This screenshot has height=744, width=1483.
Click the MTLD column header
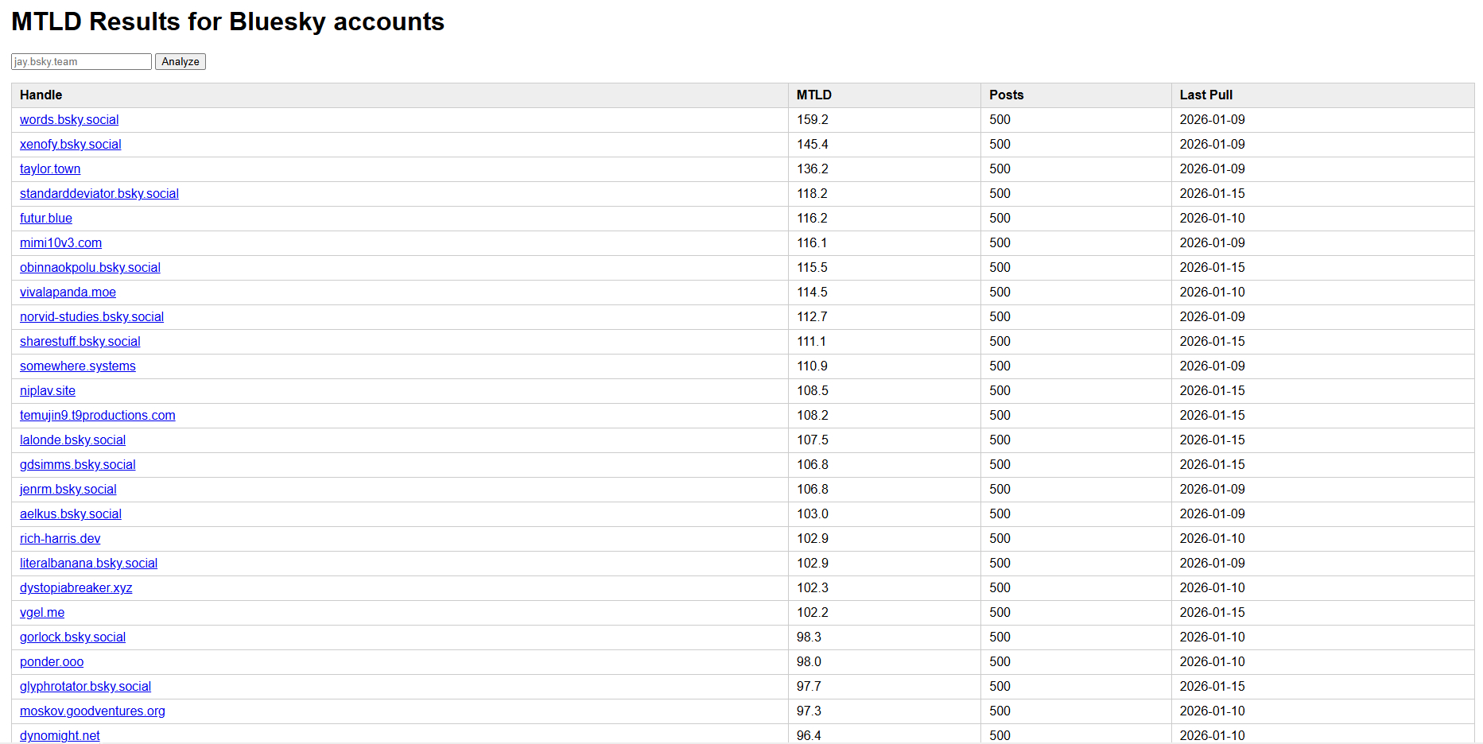point(814,95)
